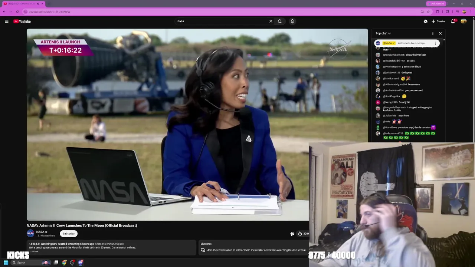Open Task View on the taskbar
The height and width of the screenshot is (267, 475).
pos(56,263)
